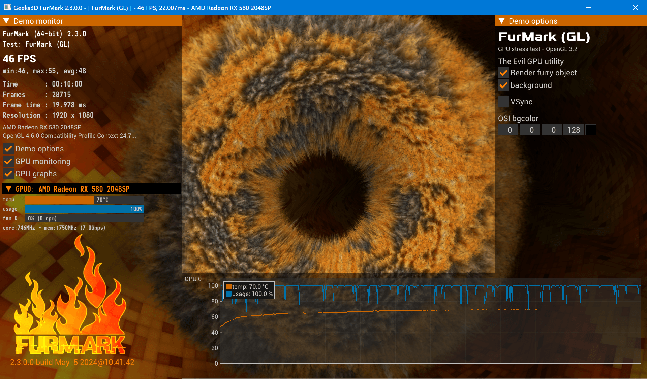Click the 60 axis label on graph
Screen dimensions: 647x379
[x=215, y=317]
